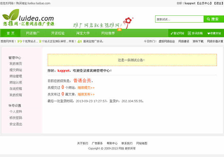Select 在线投稿 in the sidebar
224x157 pixels.
point(16,89)
